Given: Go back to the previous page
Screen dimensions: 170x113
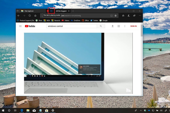Looking at the screenshot, I should (19, 16).
